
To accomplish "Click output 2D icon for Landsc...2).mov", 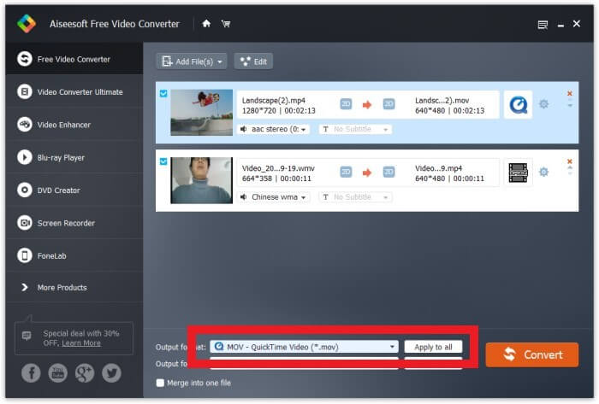I will (x=388, y=104).
